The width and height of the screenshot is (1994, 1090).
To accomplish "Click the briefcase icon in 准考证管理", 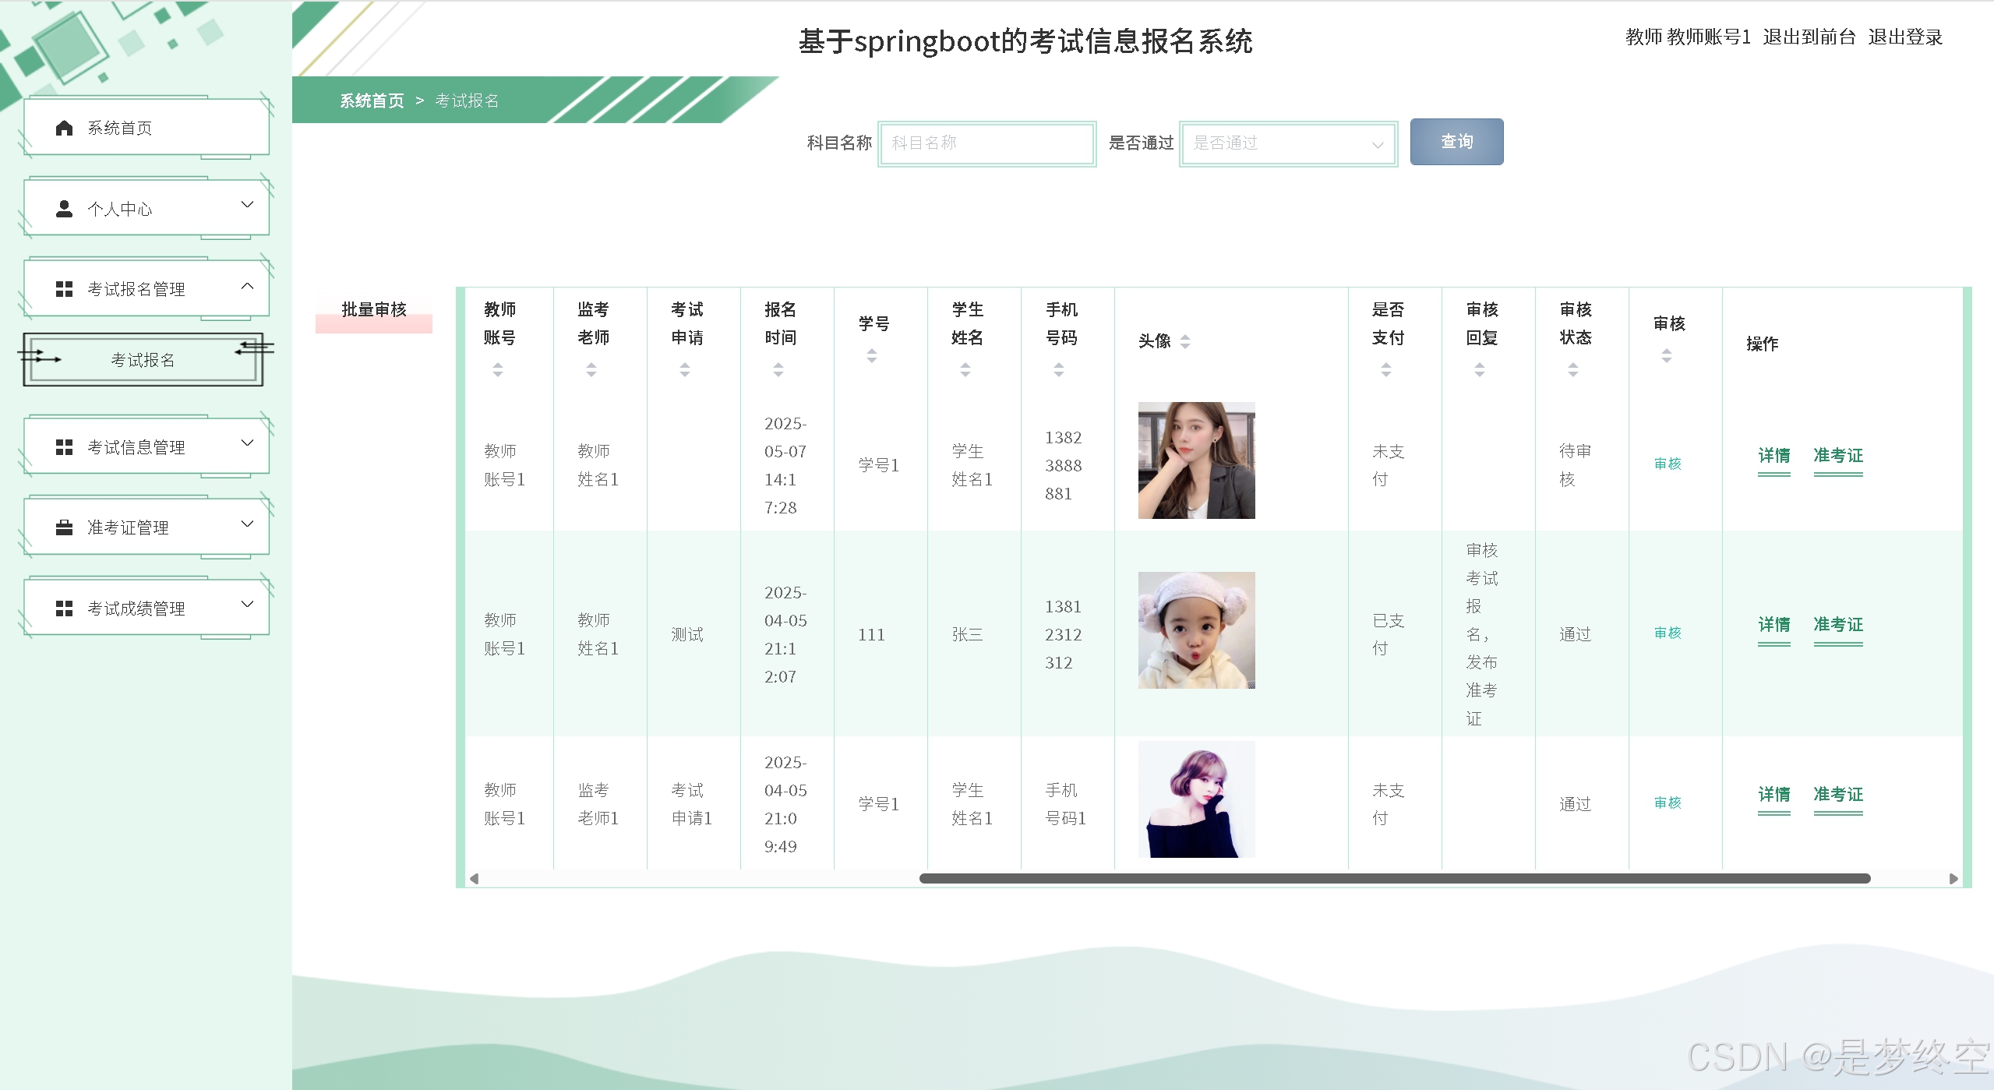I will click(65, 527).
